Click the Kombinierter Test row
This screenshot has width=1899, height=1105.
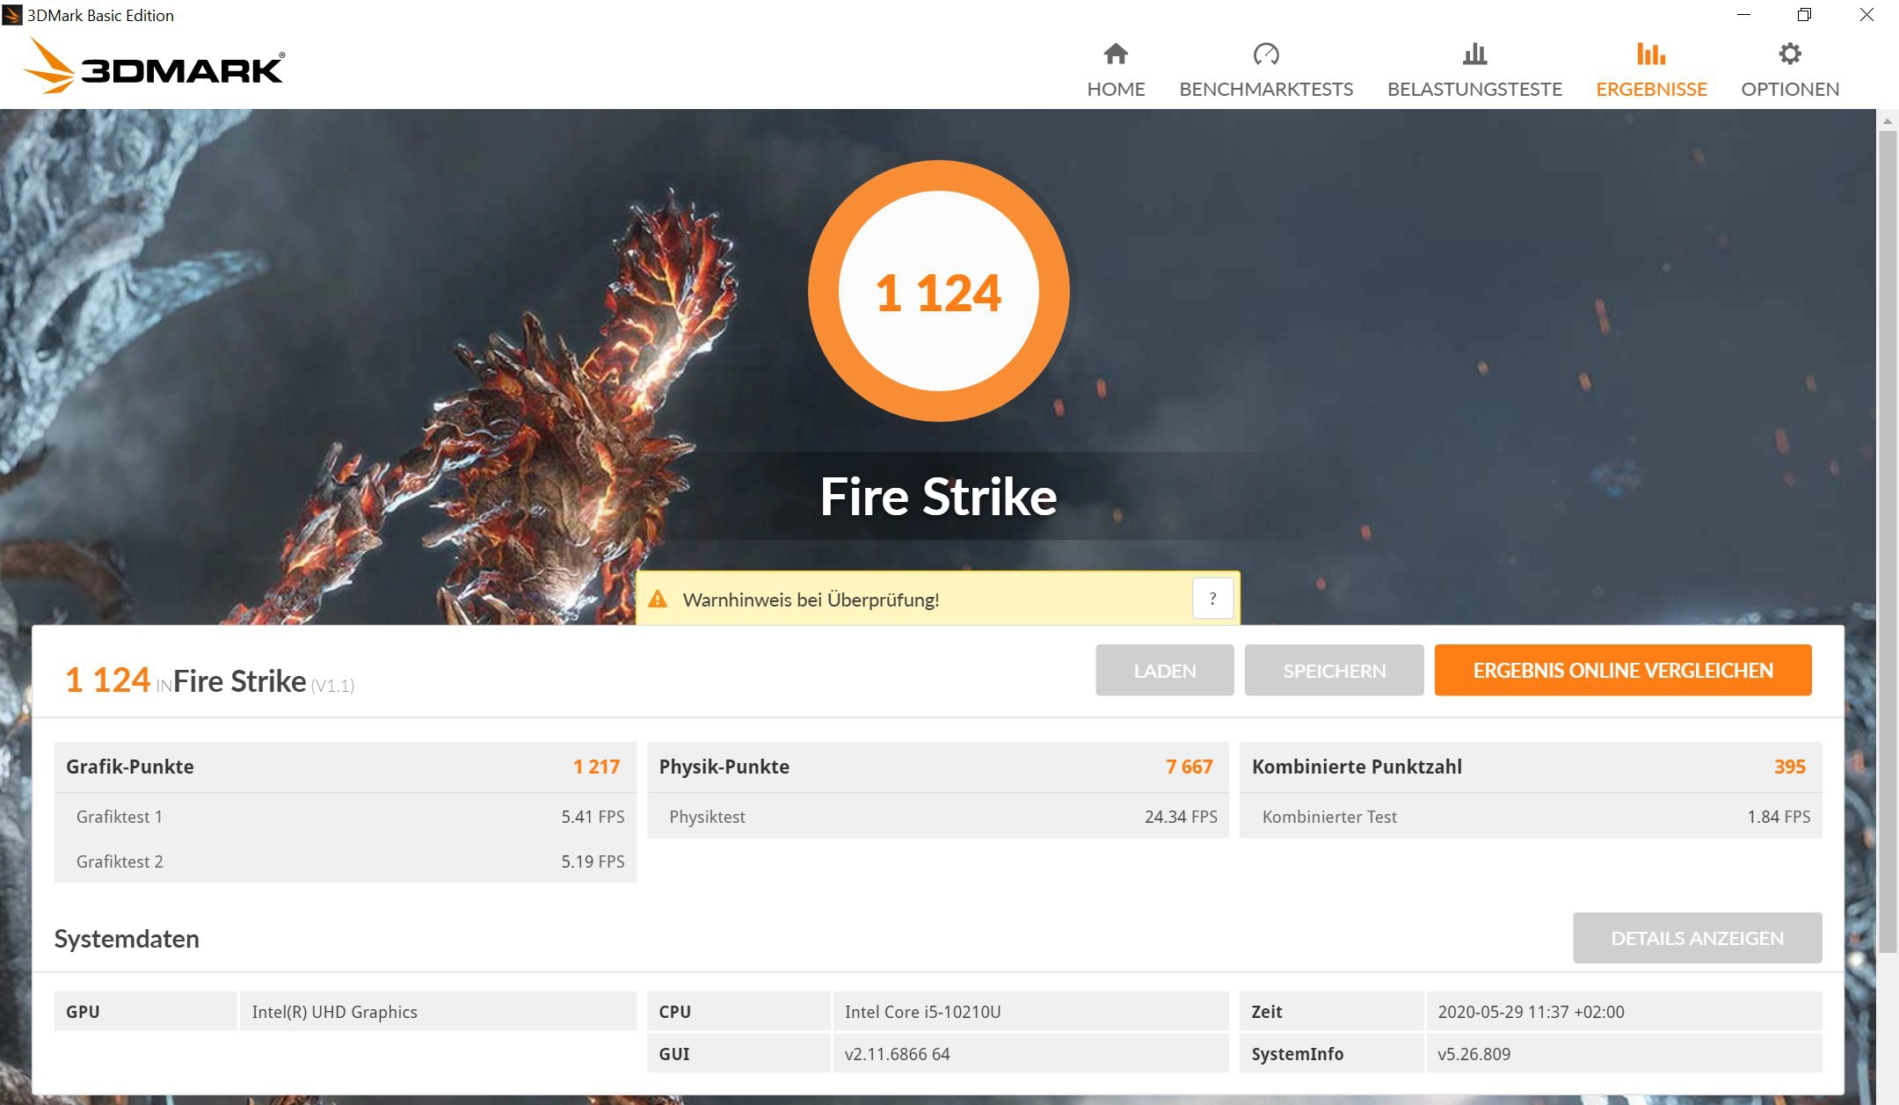pyautogui.click(x=1531, y=817)
